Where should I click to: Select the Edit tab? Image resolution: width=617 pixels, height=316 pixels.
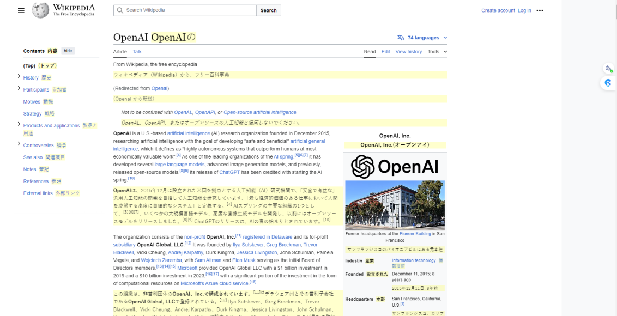coord(386,52)
